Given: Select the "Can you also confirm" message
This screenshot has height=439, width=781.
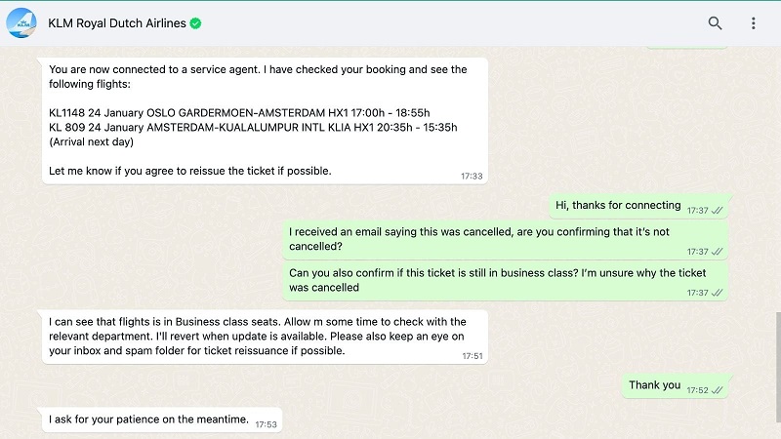Looking at the screenshot, I should coord(488,280).
